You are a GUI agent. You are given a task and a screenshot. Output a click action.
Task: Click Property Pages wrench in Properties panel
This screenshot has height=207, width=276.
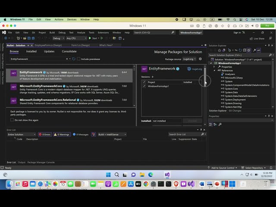[x=220, y=125]
